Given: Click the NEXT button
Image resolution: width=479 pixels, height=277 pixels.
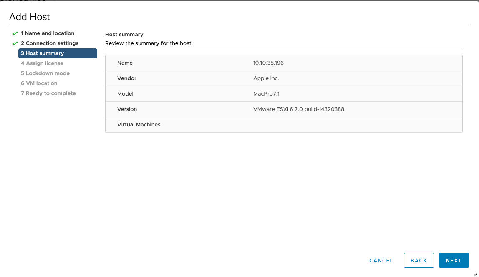Looking at the screenshot, I should tap(454, 260).
